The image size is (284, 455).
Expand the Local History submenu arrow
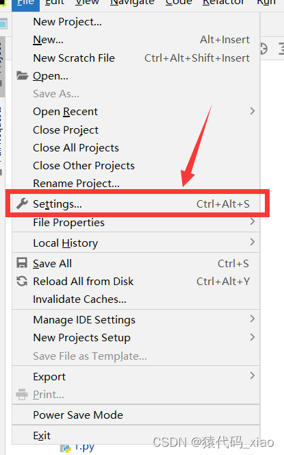pos(253,242)
